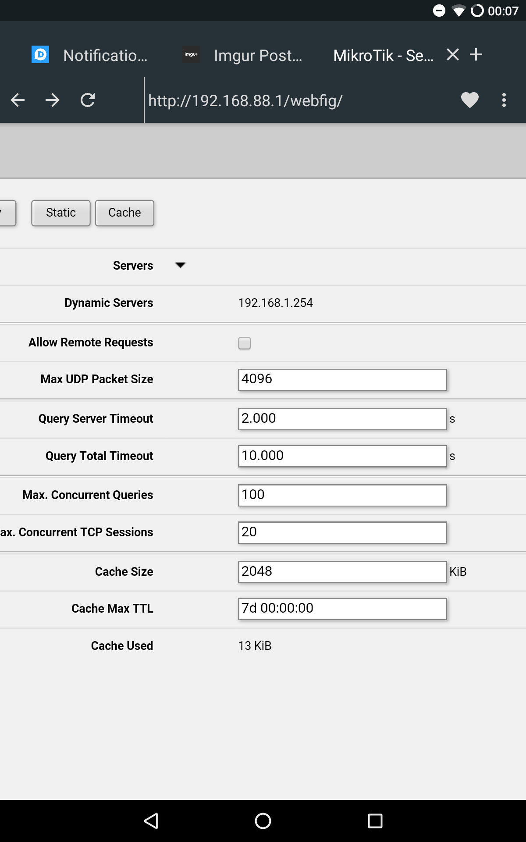Viewport: 526px width, 842px height.
Task: Open a new tab with plus icon
Action: (x=476, y=55)
